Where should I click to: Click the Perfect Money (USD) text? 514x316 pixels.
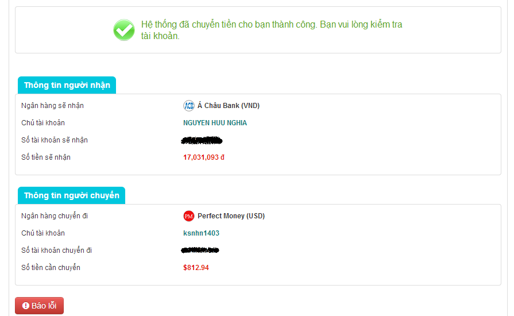click(231, 216)
